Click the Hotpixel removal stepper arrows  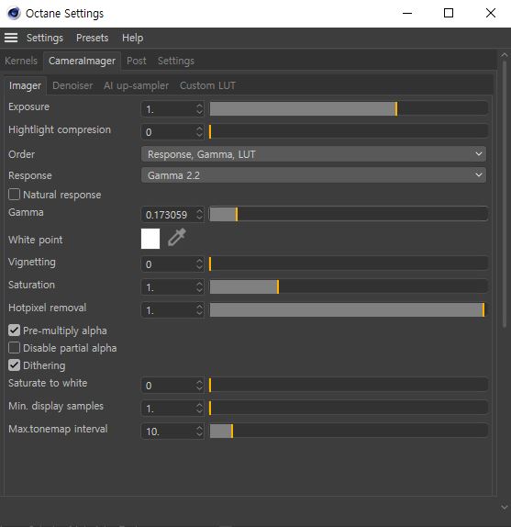(199, 310)
